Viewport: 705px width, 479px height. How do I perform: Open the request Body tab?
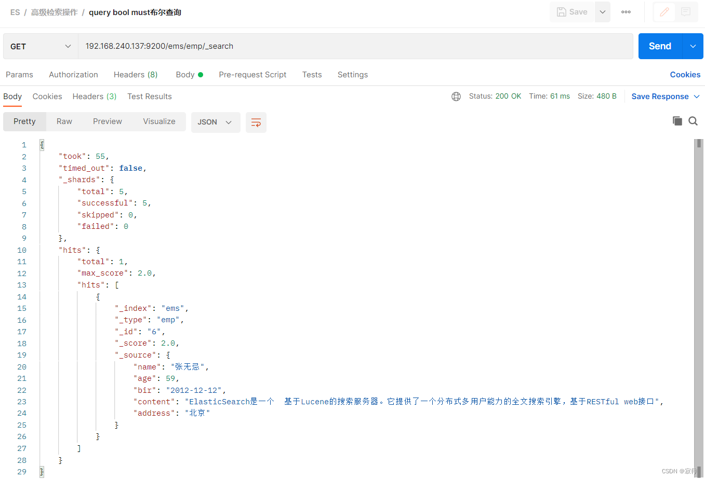[x=189, y=75]
